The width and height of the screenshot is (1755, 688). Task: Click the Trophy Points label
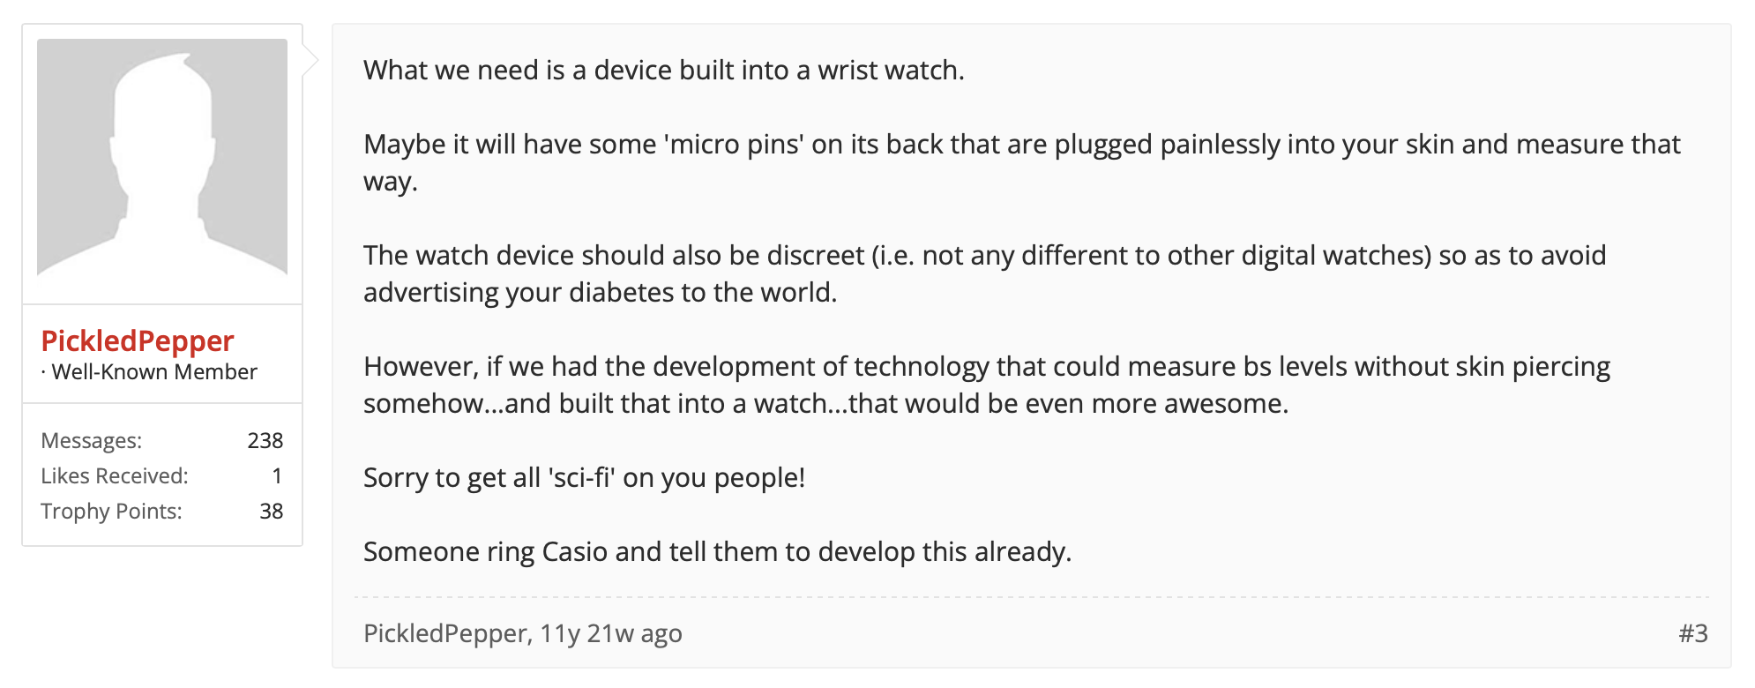click(111, 511)
